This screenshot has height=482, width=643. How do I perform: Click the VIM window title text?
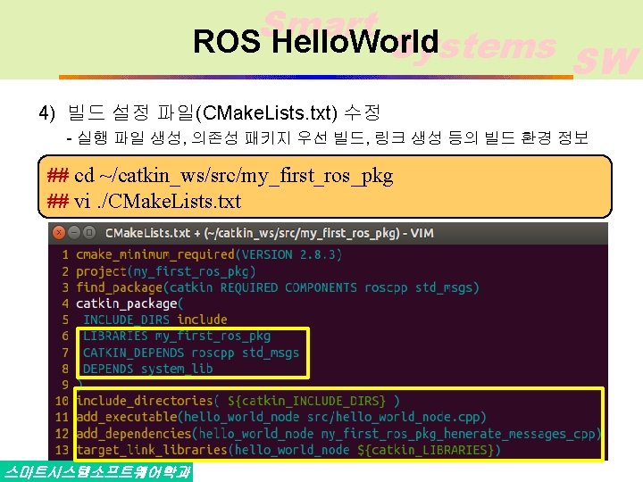coord(269,233)
